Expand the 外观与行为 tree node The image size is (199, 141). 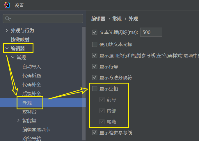pyautogui.click(x=7, y=30)
